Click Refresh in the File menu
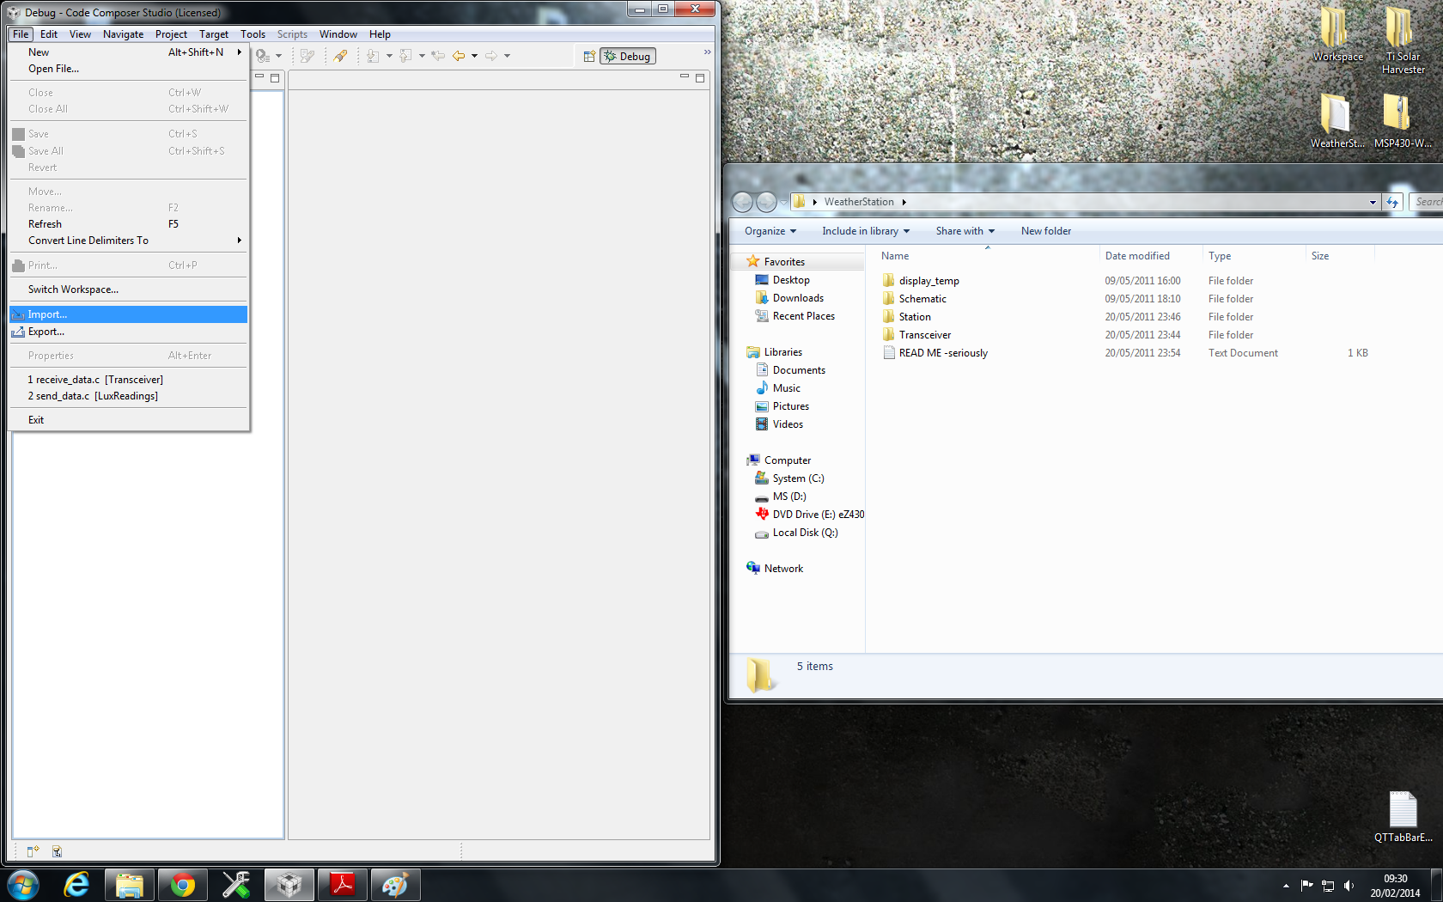Image resolution: width=1443 pixels, height=902 pixels. click(x=129, y=224)
